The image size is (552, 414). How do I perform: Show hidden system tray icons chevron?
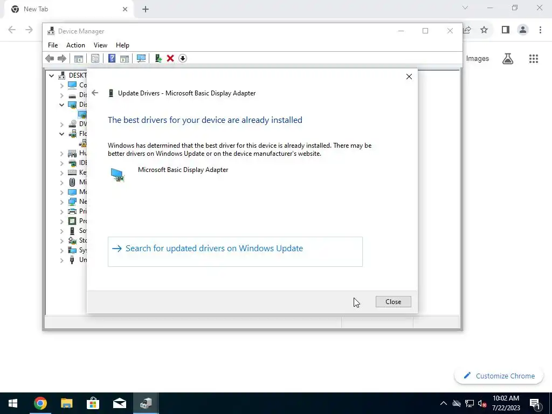(x=444, y=403)
